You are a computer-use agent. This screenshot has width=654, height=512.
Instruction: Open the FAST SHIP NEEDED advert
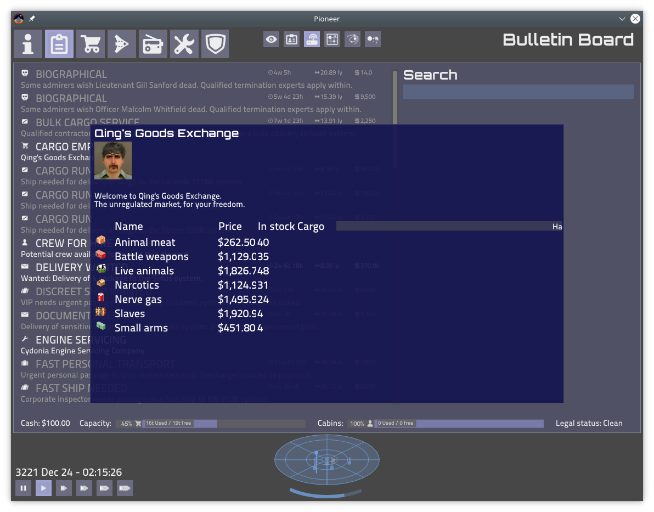55,393
